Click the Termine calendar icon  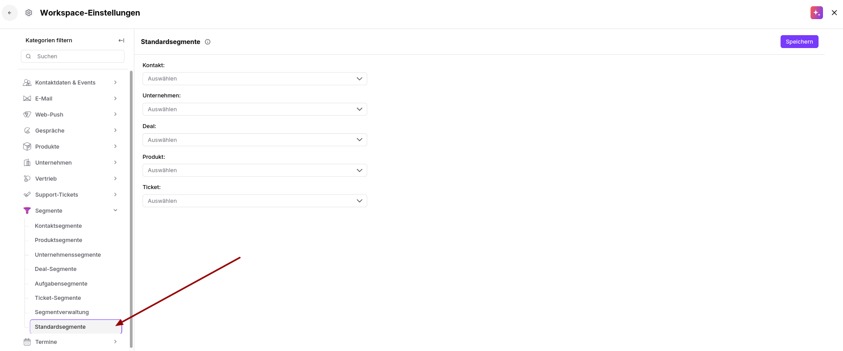click(27, 342)
